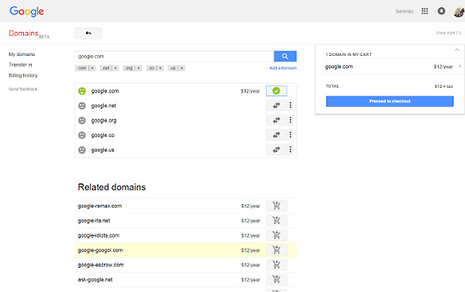Screen dimensions: 465x292
Task: Open the more options menu for google.net
Action: point(291,105)
